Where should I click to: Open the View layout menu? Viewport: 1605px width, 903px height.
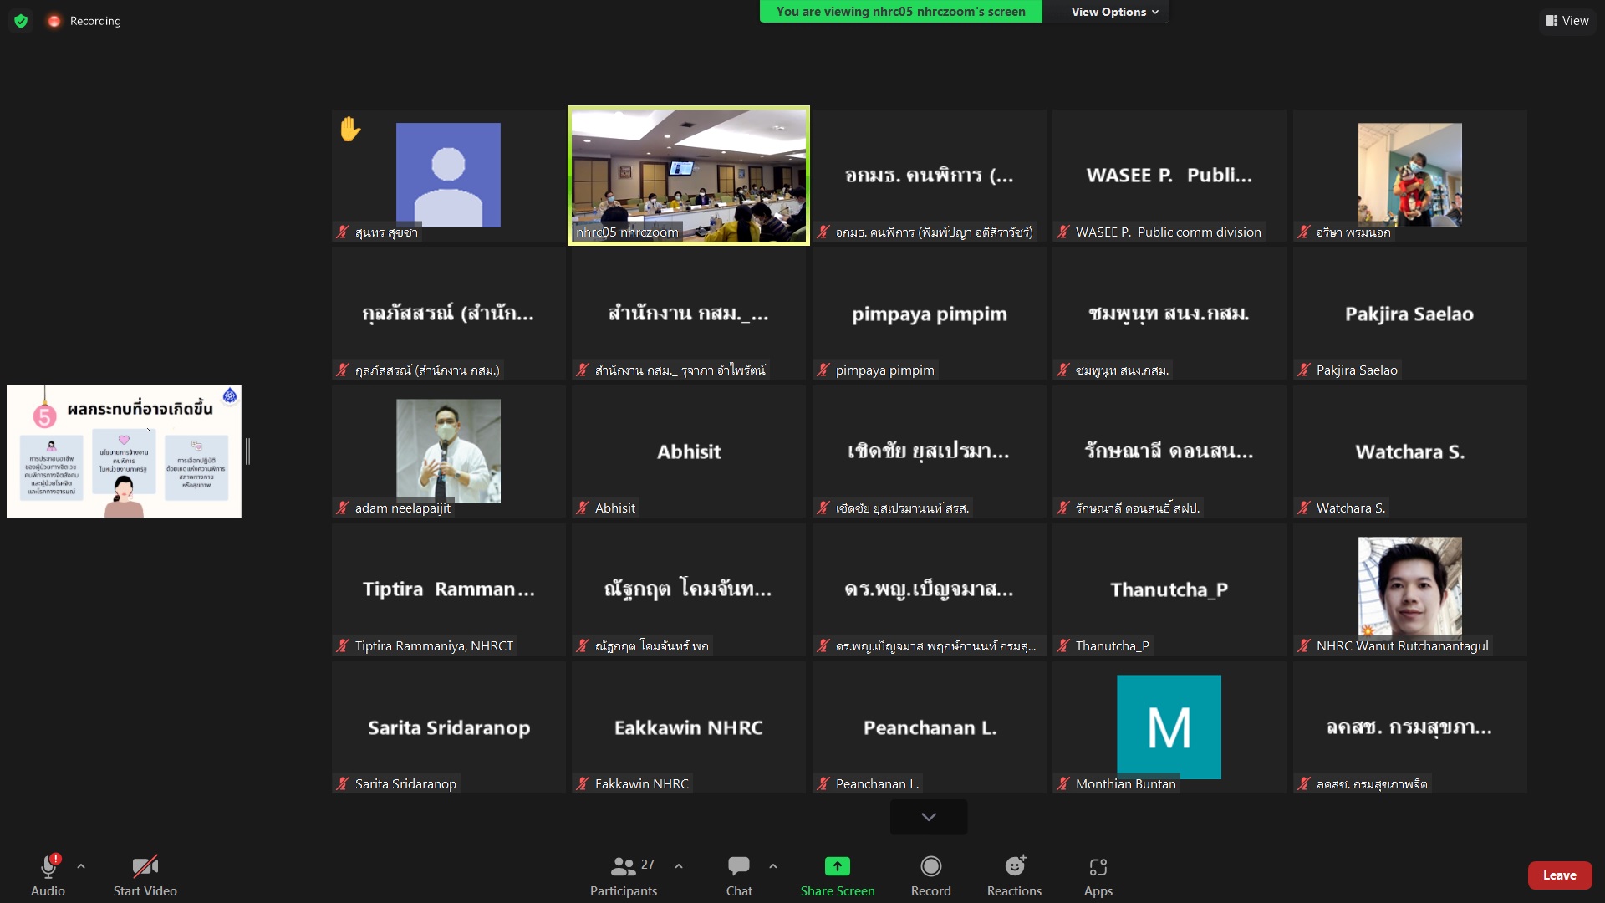click(x=1567, y=21)
